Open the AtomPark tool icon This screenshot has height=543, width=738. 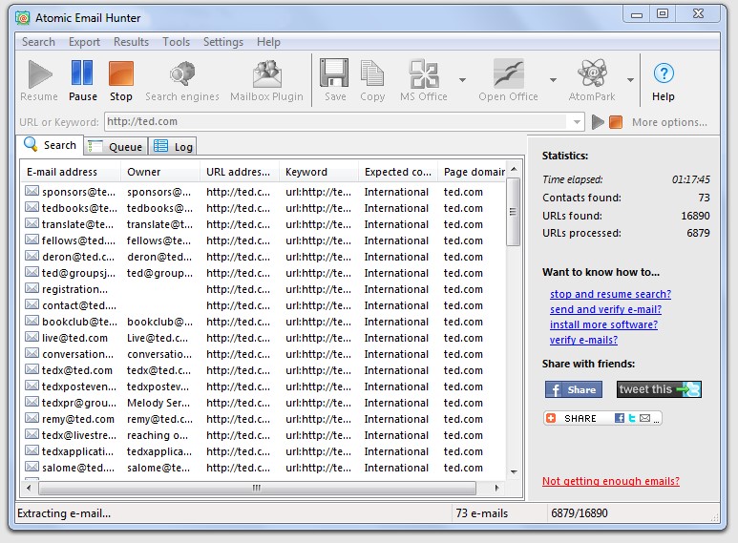[592, 73]
